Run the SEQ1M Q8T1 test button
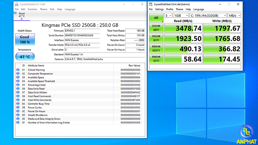Screen dimensions: 258x145 pyautogui.click(x=156, y=28)
